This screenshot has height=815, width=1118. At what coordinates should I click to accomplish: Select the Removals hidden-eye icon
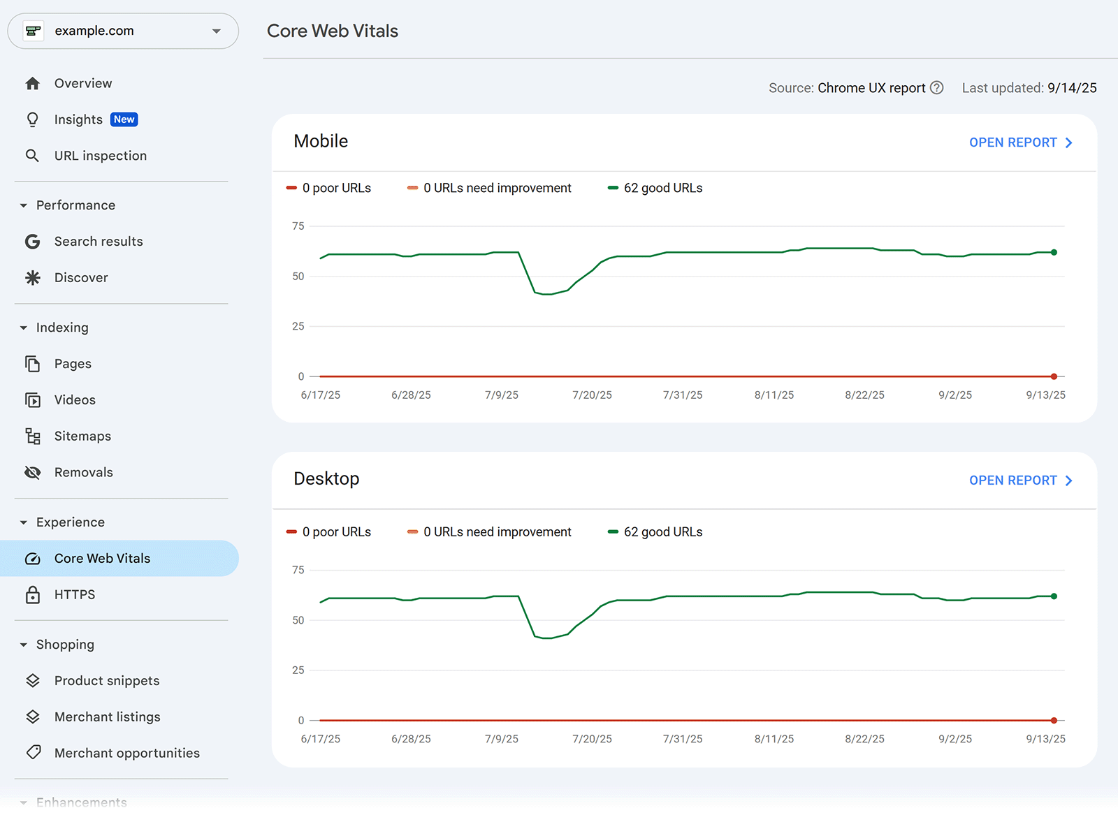[x=32, y=472]
